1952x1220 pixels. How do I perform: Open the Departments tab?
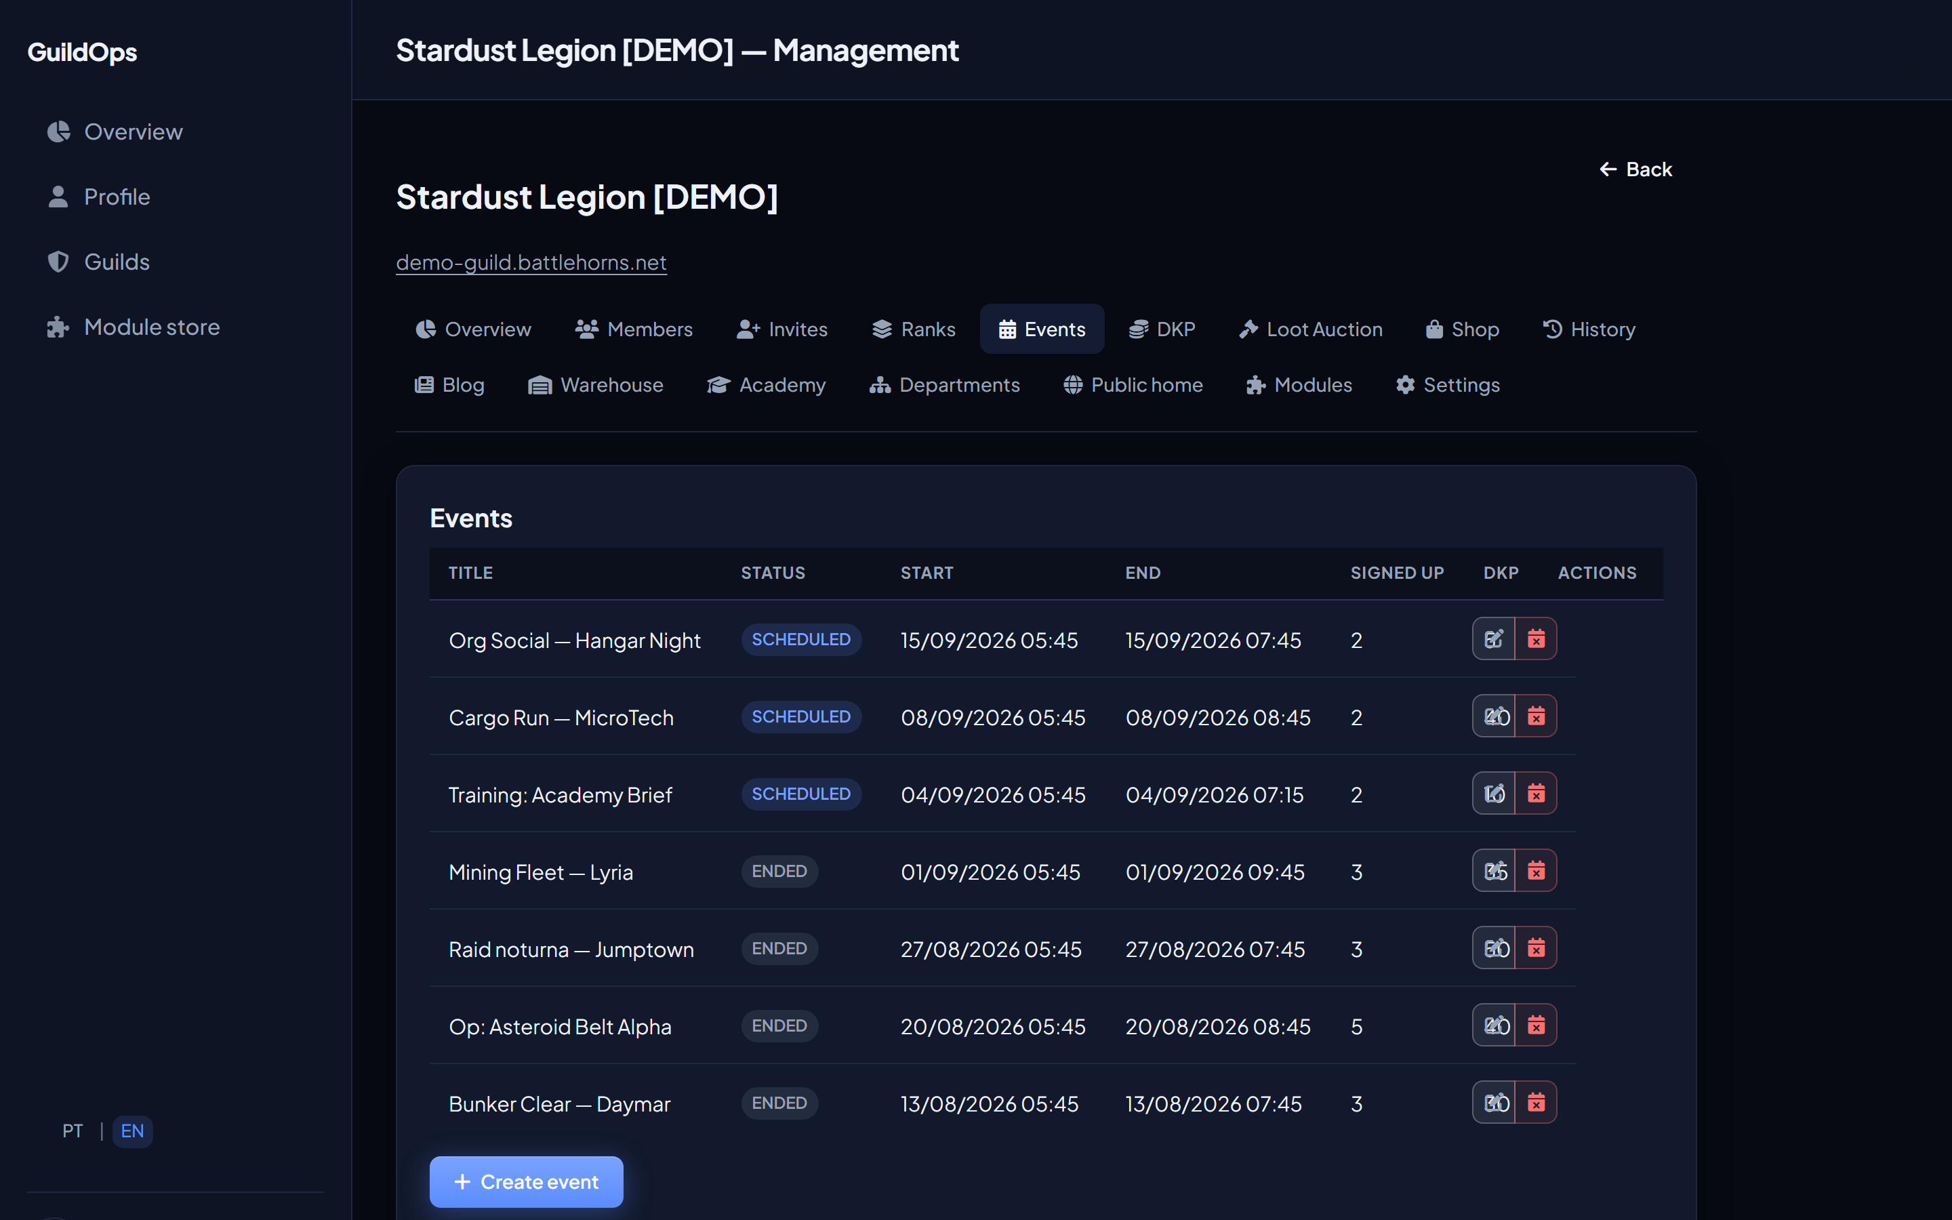945,385
